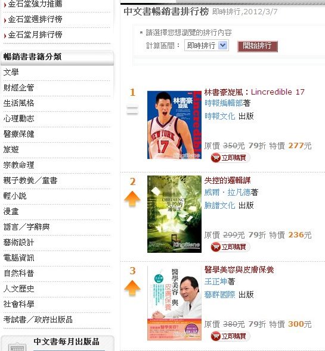Open the 金石堂月排行榜 link
Screen dimensions: 325x351
[x=35, y=35]
